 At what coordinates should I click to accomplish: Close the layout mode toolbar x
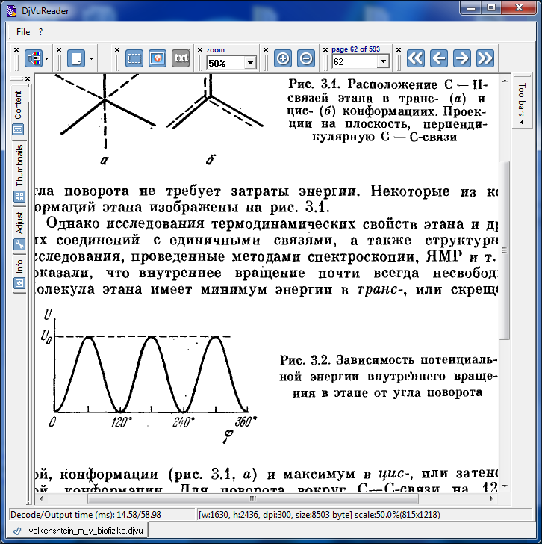tap(59, 49)
